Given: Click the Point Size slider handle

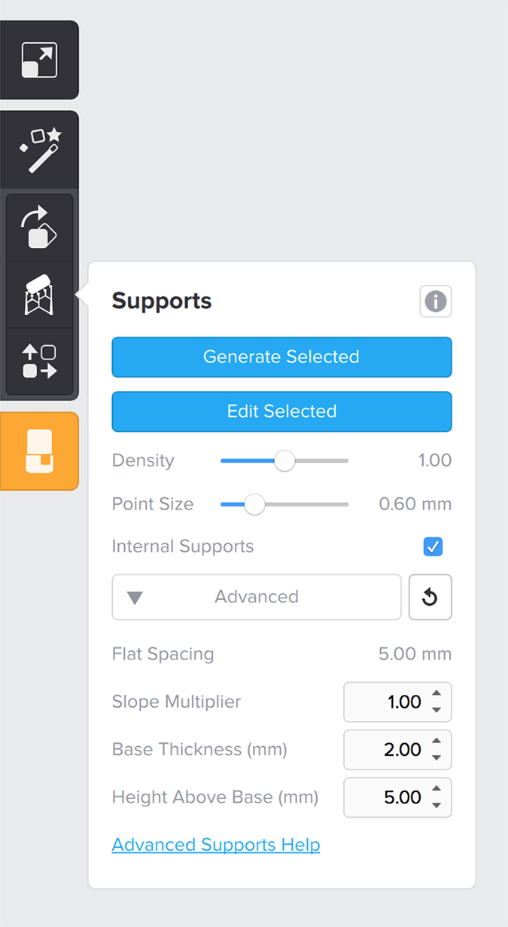Looking at the screenshot, I should pos(255,504).
